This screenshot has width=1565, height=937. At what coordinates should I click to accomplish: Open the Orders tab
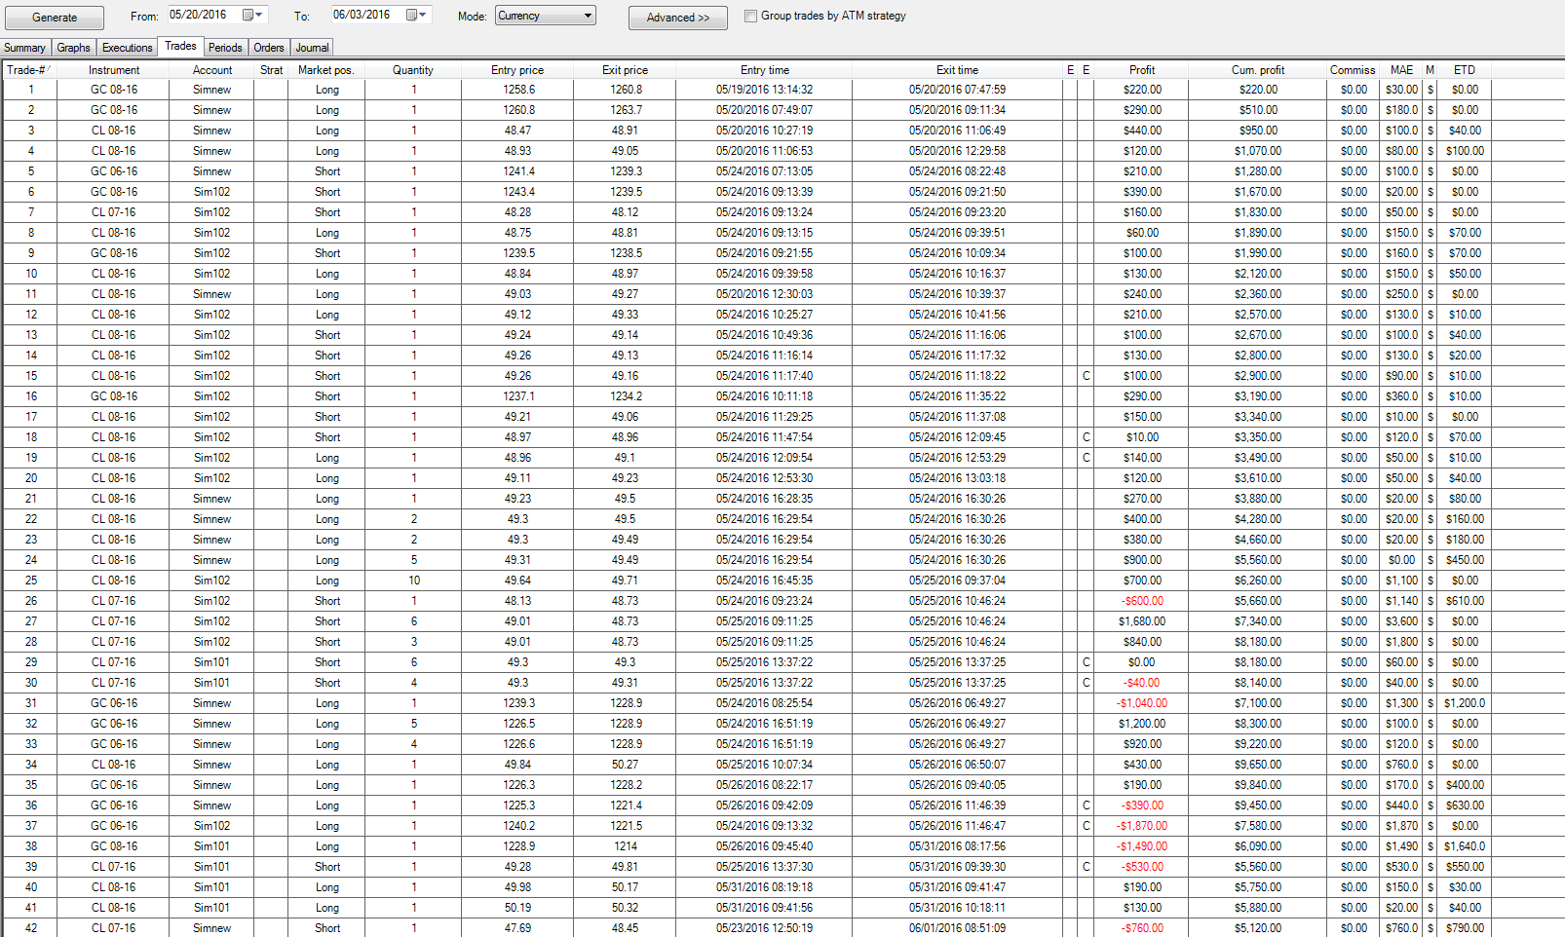[x=269, y=48]
